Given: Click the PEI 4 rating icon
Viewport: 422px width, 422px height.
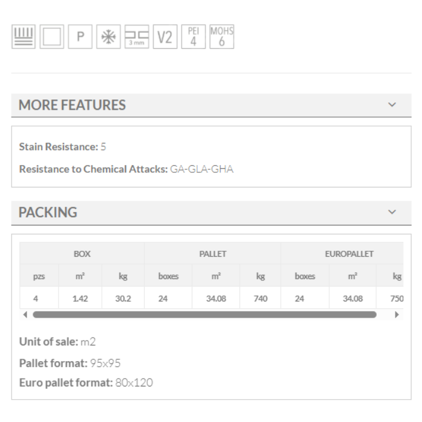Looking at the screenshot, I should coord(193,36).
